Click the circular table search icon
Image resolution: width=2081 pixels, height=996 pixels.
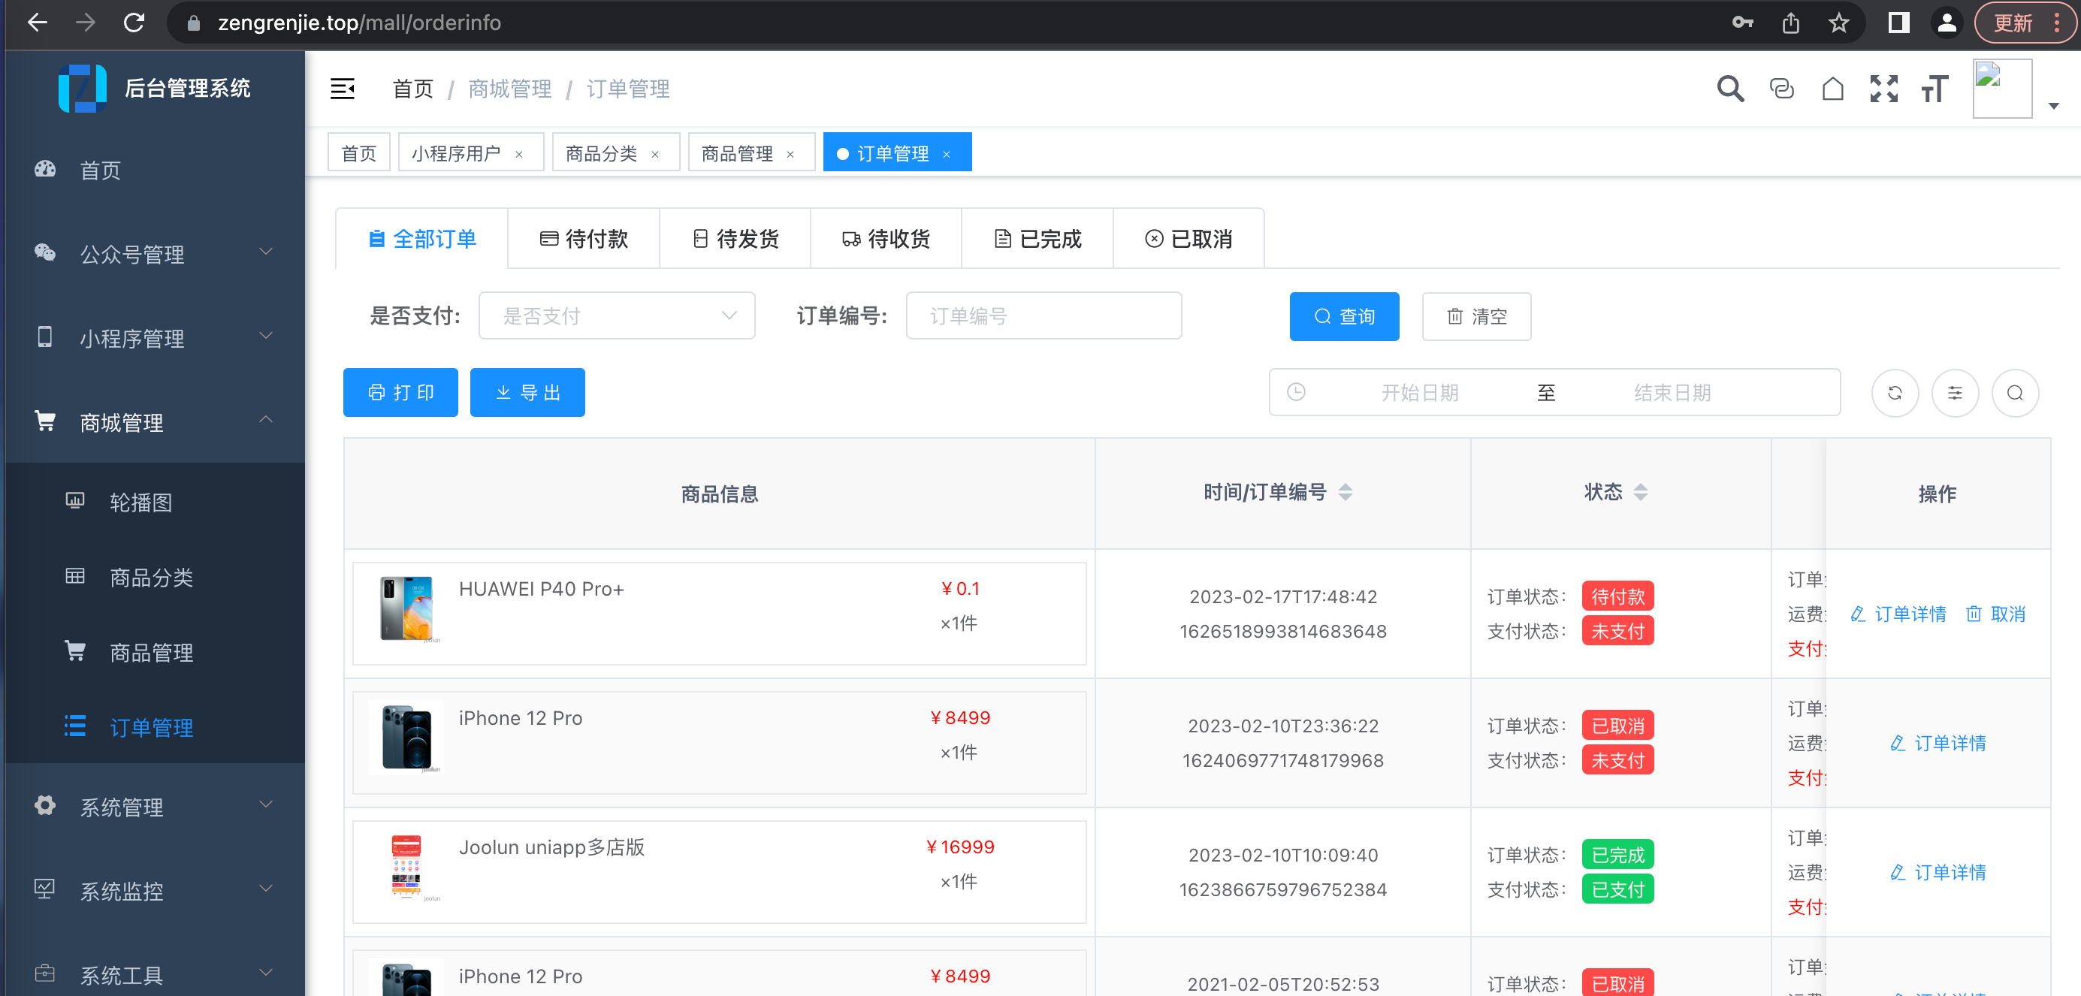tap(2015, 394)
